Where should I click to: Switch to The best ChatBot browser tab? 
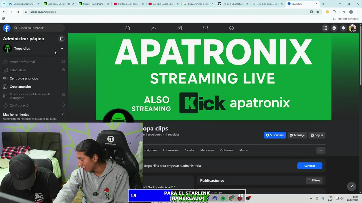[x=233, y=4]
